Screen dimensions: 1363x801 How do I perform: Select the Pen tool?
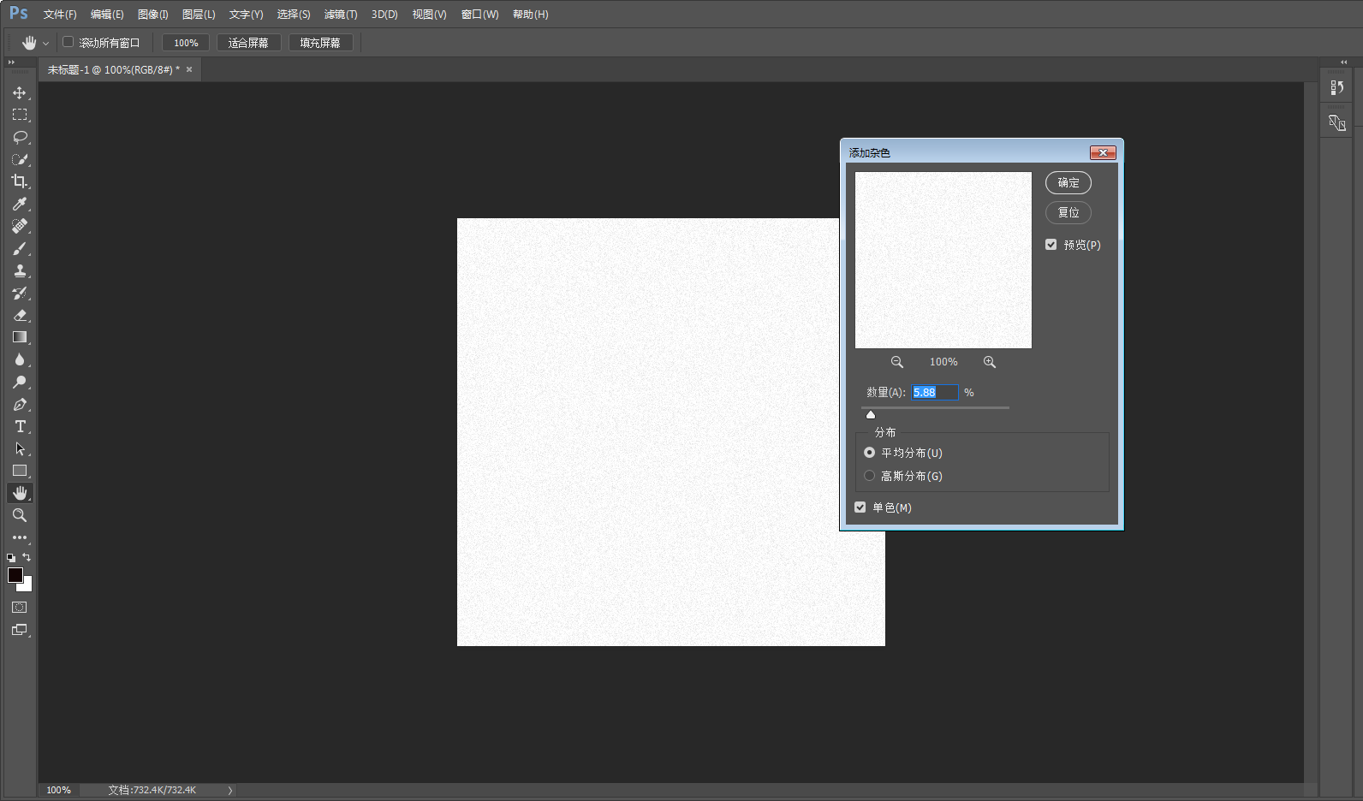pos(20,404)
